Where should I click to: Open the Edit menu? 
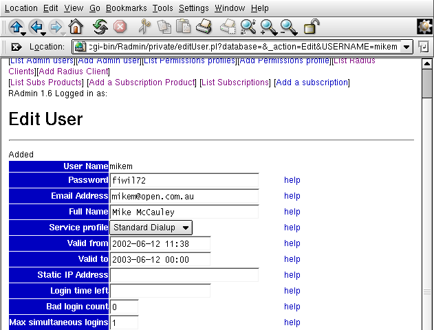pyautogui.click(x=51, y=8)
